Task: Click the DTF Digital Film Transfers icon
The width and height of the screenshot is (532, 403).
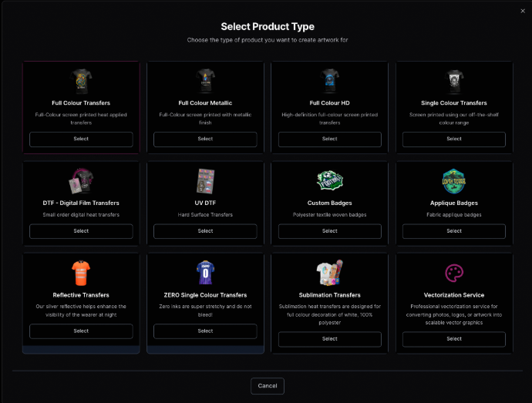Action: (81, 181)
